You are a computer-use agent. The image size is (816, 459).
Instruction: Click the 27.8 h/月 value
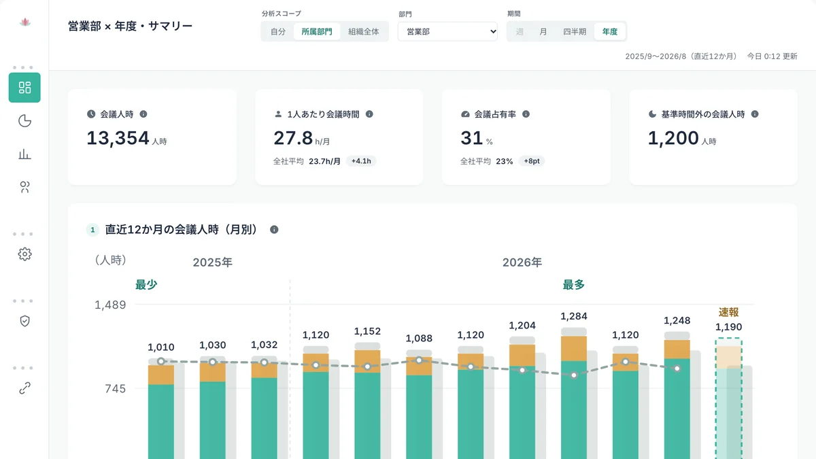coord(302,139)
